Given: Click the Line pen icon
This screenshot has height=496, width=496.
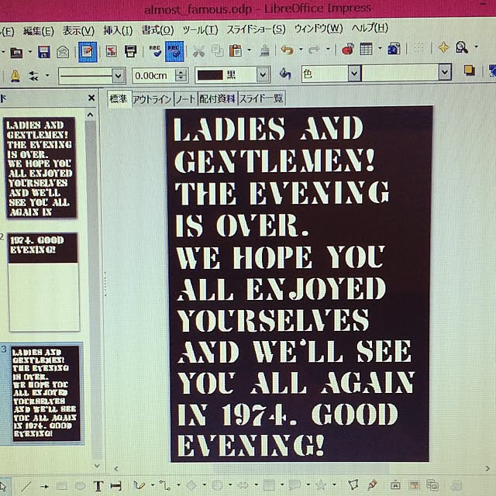Looking at the screenshot, I should [15, 76].
